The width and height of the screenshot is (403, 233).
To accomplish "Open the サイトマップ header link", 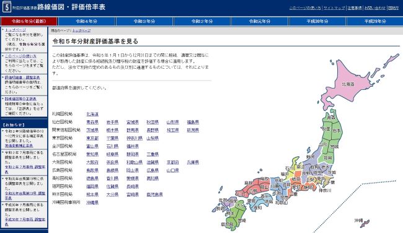I will tap(334, 8).
